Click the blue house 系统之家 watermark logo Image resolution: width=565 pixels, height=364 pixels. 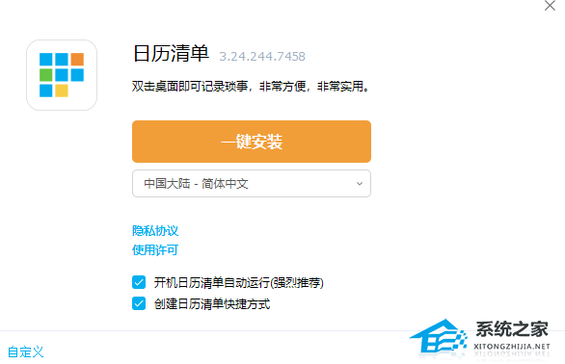(439, 336)
